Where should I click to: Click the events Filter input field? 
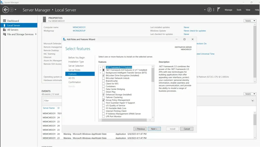pyautogui.click(x=52, y=100)
